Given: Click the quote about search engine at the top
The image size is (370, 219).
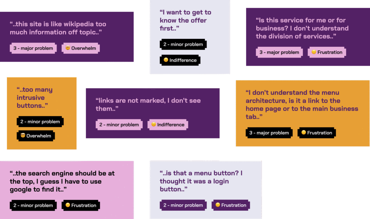Looking at the screenshot, I should [x=62, y=182].
